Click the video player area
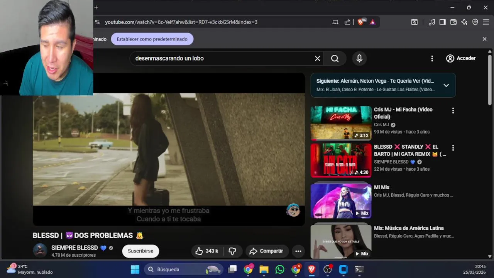Screen dimensions: 494x278 click(169, 149)
